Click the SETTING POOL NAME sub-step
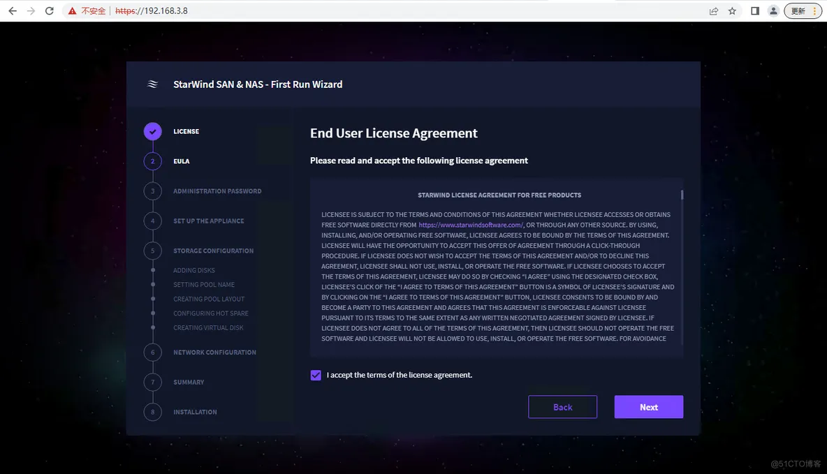This screenshot has height=474, width=827. pyautogui.click(x=204, y=284)
